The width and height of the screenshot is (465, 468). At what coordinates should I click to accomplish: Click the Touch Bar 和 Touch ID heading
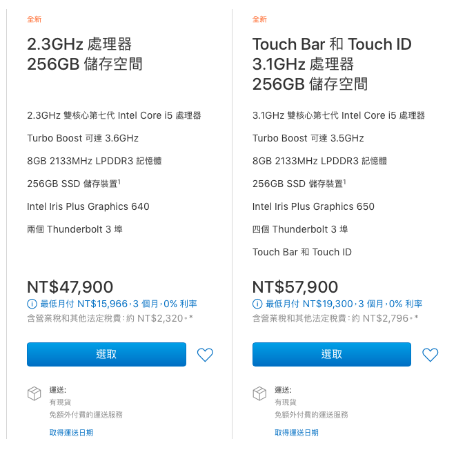coord(332,64)
